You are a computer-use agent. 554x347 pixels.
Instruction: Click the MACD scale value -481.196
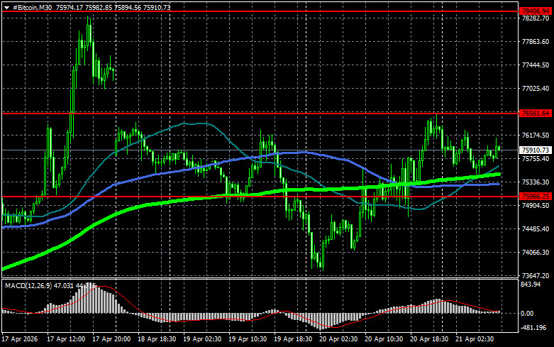pos(533,328)
